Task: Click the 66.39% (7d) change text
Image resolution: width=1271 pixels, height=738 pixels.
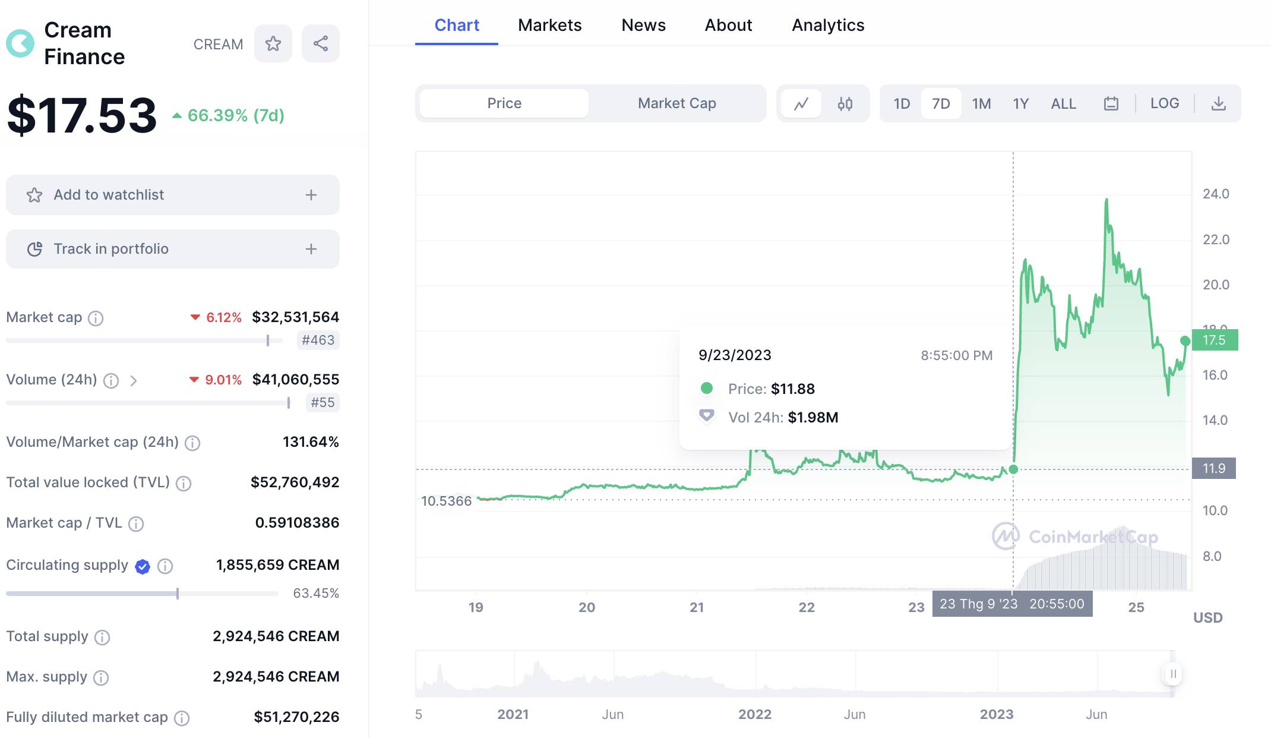Action: 236,115
